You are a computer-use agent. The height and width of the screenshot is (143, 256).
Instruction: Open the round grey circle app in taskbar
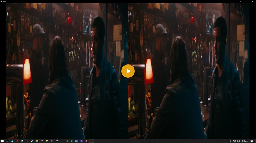tap(67, 141)
